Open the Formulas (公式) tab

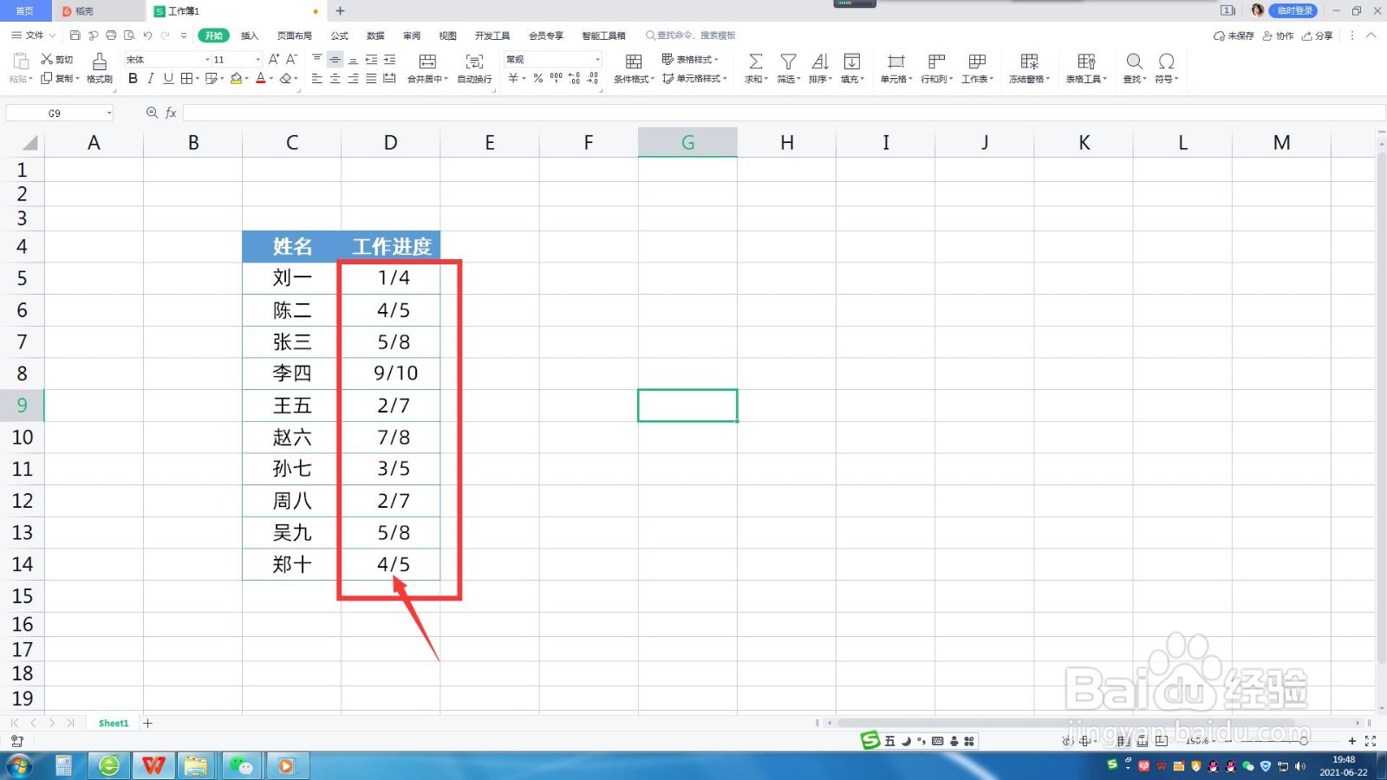click(x=339, y=36)
